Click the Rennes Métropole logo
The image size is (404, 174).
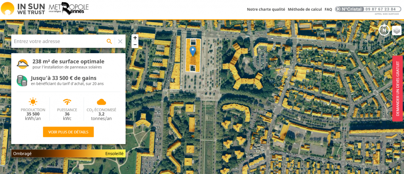69,9
